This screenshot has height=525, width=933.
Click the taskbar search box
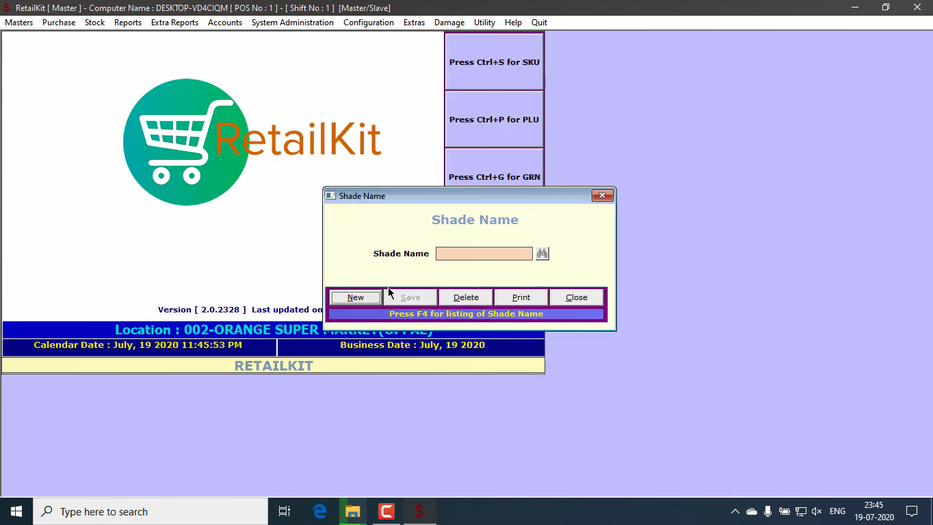[150, 511]
